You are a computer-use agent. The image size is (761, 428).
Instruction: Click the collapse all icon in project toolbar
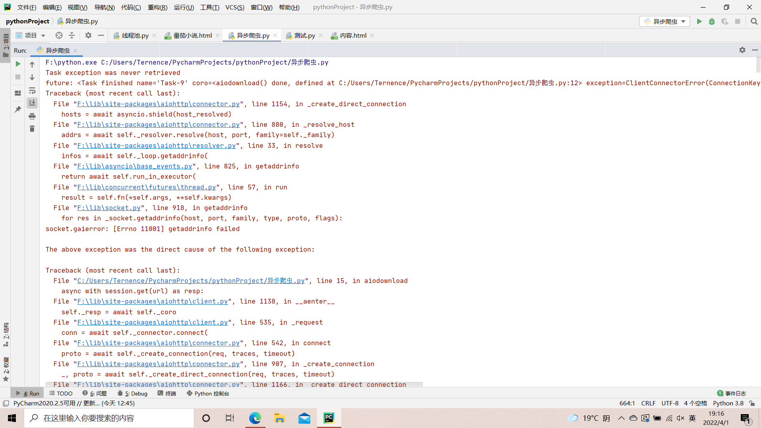coord(72,35)
